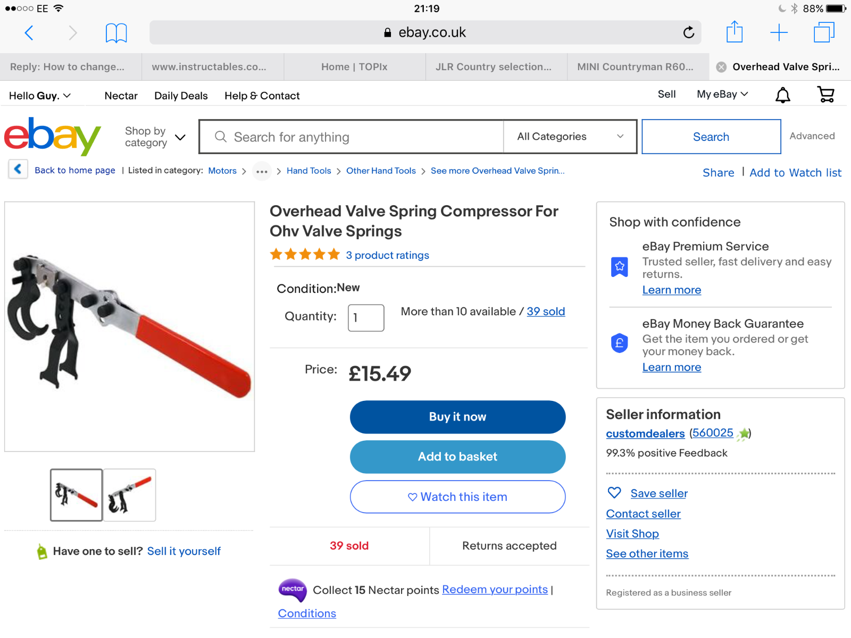The height and width of the screenshot is (638, 851).
Task: Open the shopping basket cart icon
Action: pyautogui.click(x=825, y=95)
